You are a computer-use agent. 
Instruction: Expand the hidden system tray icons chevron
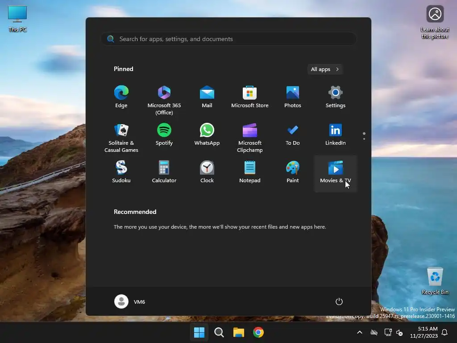[x=360, y=332]
